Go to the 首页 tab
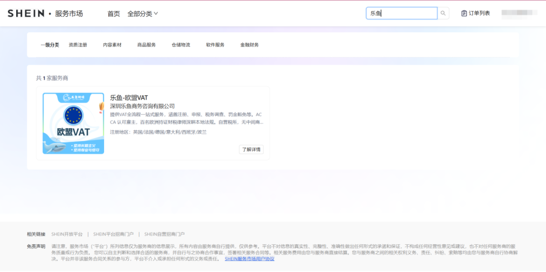This screenshot has width=546, height=272. [114, 14]
